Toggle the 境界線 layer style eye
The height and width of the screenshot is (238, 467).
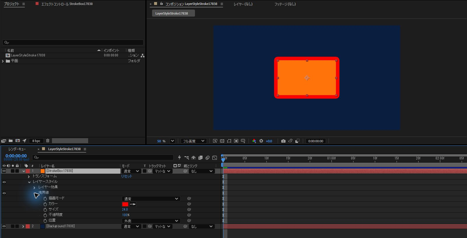click(x=4, y=193)
